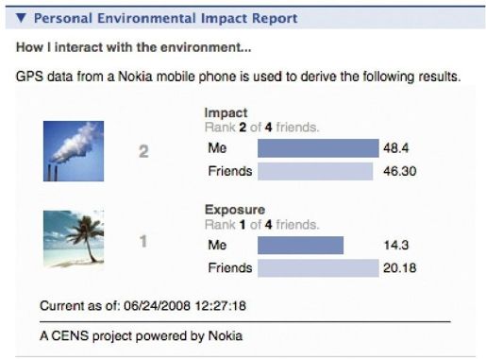
Task: Click the large Impact rank number 2
Action: pos(143,151)
